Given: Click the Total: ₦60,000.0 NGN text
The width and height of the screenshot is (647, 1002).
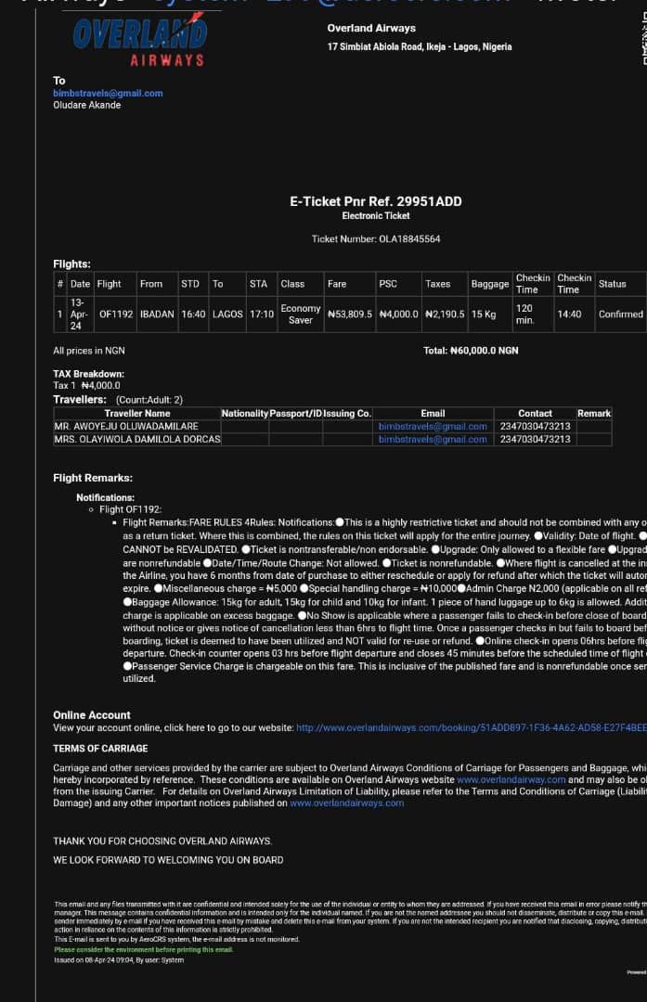Looking at the screenshot, I should pos(471,351).
